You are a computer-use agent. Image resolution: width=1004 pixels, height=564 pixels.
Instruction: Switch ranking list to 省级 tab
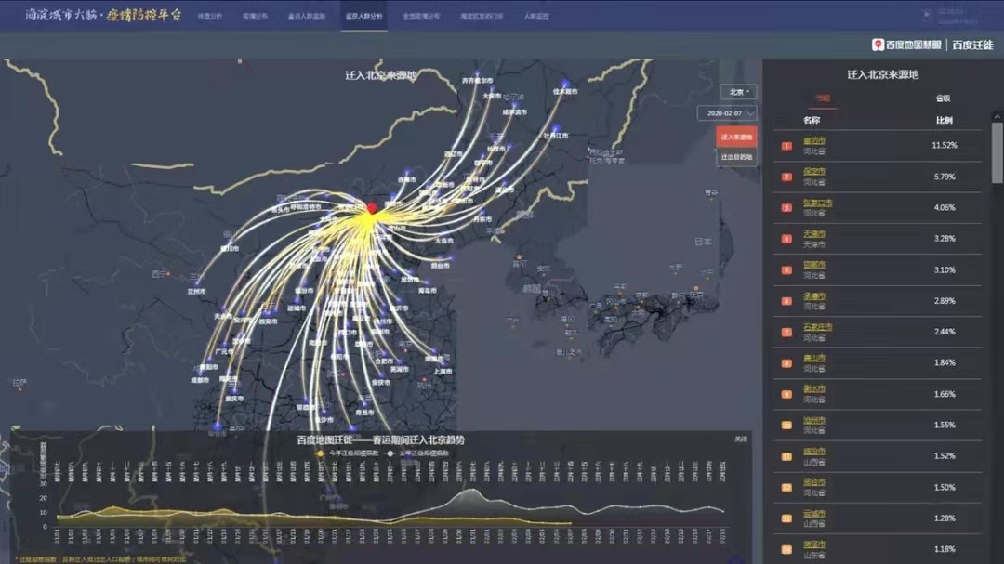[943, 98]
